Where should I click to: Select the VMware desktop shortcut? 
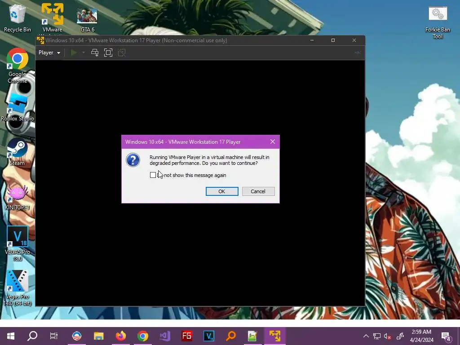pos(53,18)
